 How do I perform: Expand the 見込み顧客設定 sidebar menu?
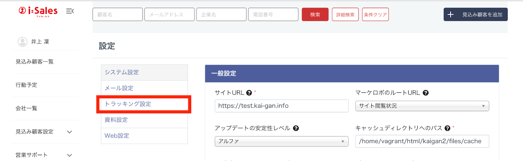click(x=69, y=132)
